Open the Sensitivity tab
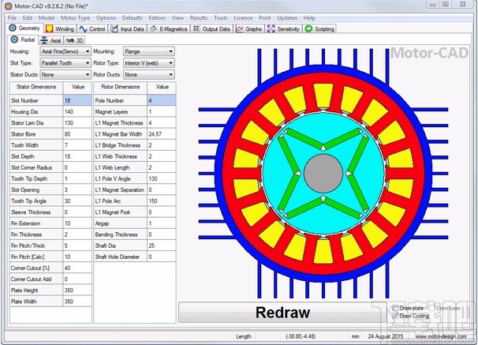 (x=283, y=29)
